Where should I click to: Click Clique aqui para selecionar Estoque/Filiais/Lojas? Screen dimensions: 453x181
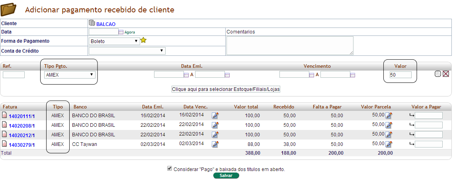226,89
